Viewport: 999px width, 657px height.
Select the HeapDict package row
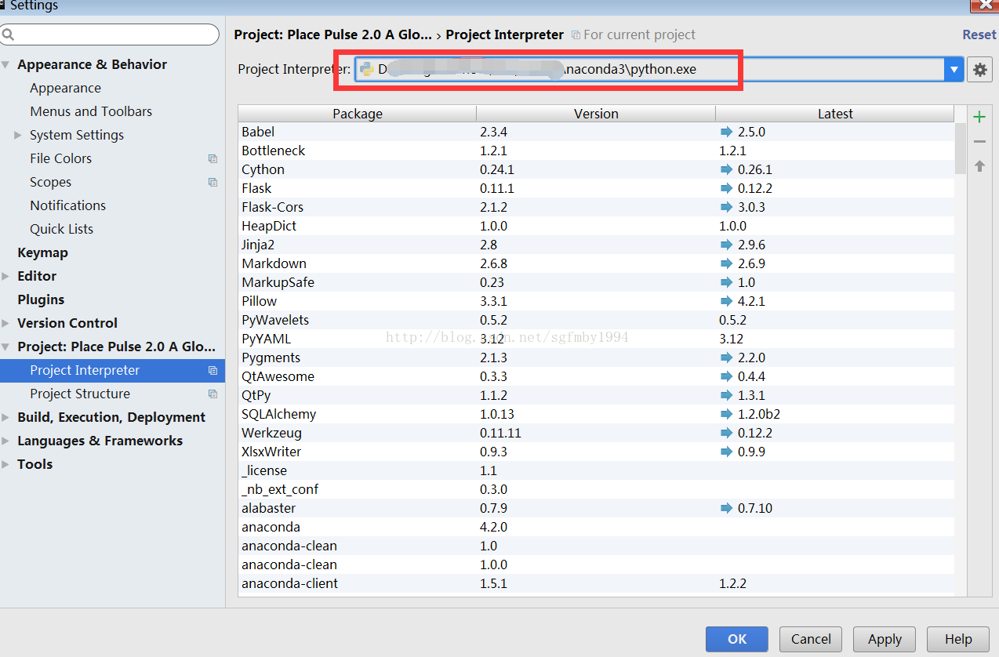[x=596, y=226]
